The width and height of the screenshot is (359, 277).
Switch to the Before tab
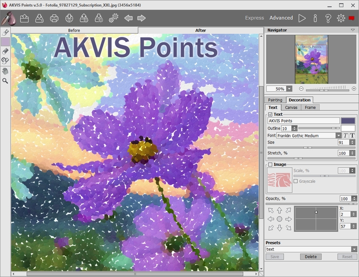(x=74, y=30)
